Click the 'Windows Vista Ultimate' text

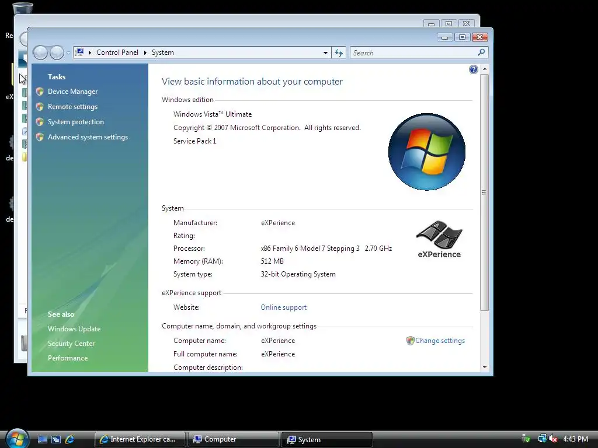click(x=213, y=114)
